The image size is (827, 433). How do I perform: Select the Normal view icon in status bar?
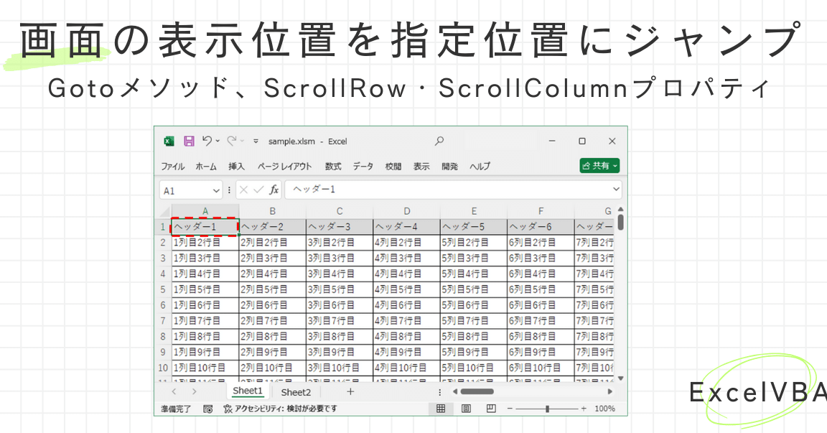(x=440, y=409)
